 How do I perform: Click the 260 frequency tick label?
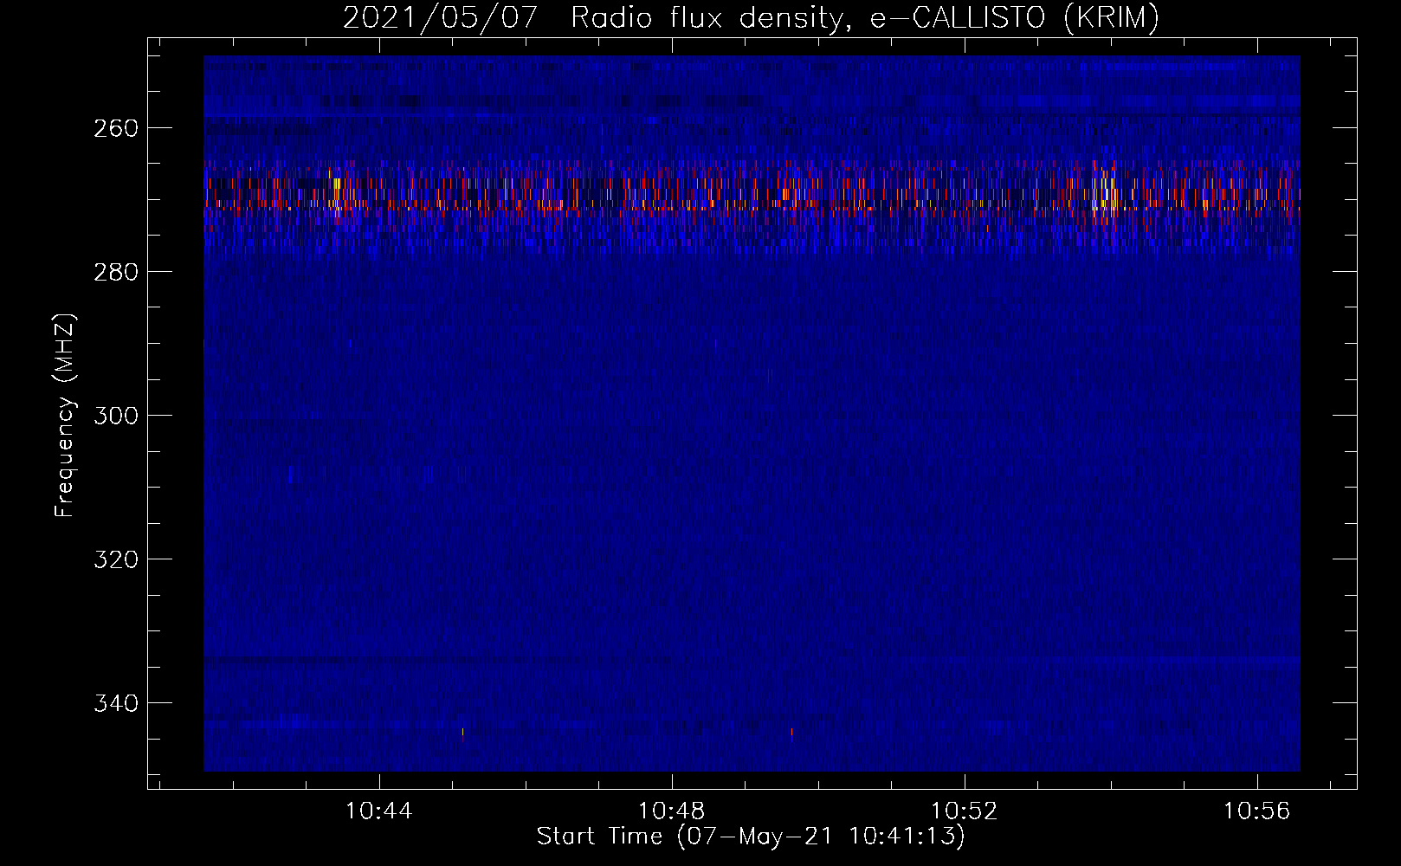(116, 128)
